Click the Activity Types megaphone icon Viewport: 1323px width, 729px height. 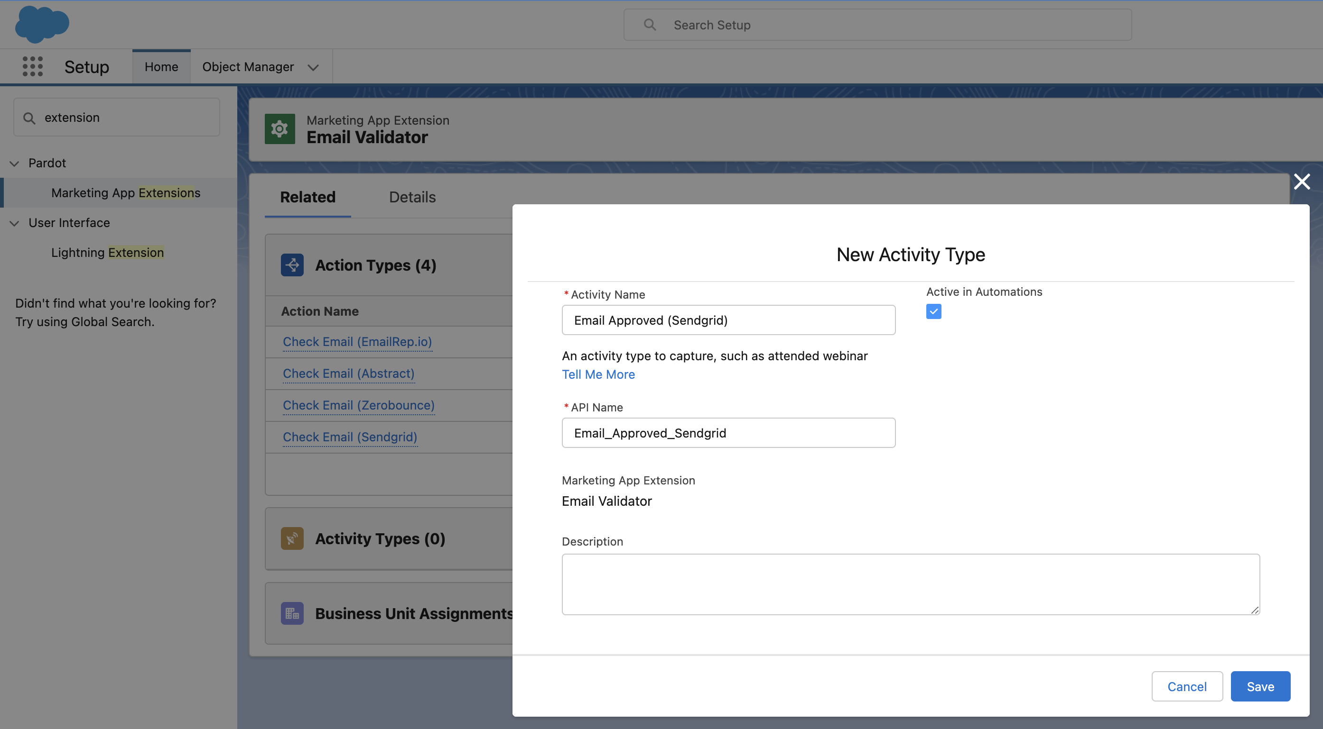[x=292, y=538]
